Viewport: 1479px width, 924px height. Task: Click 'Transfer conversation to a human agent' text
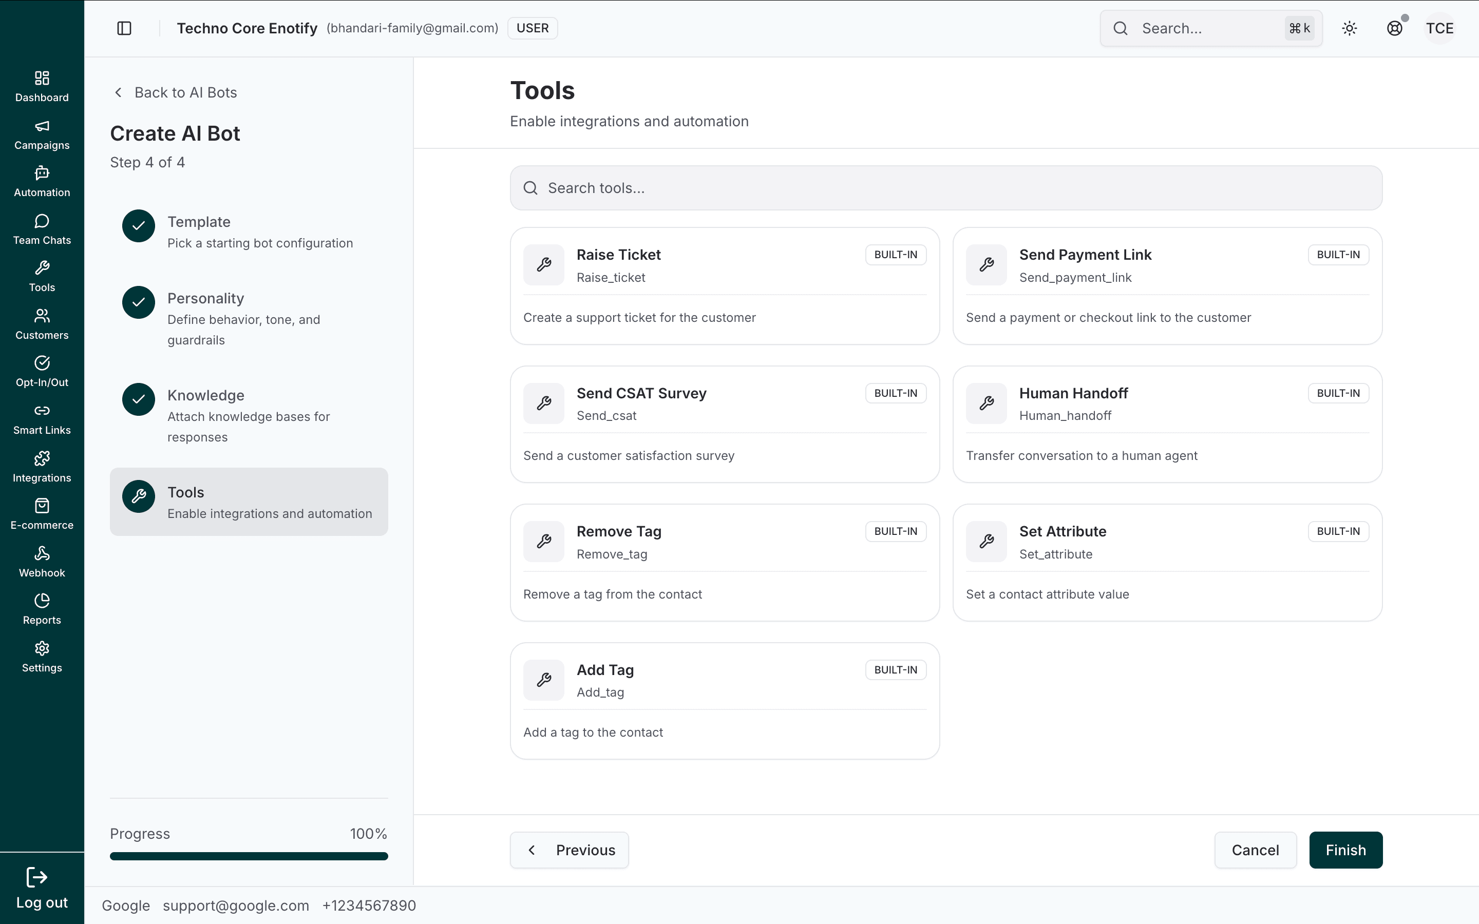(1081, 456)
